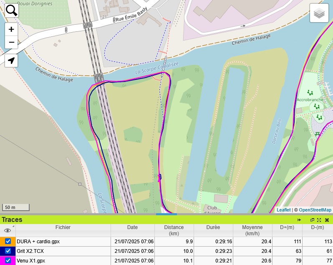Viewport: 333px width, 265px height.
Task: Sort traces by Fichier column
Action: (x=63, y=227)
